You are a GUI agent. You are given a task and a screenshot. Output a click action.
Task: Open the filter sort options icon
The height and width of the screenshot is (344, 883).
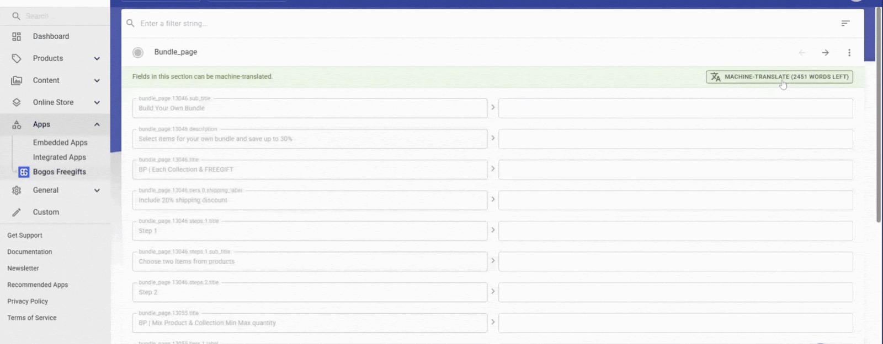(x=845, y=23)
